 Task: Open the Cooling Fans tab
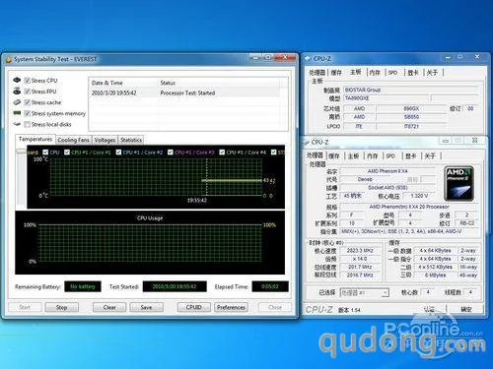[73, 140]
